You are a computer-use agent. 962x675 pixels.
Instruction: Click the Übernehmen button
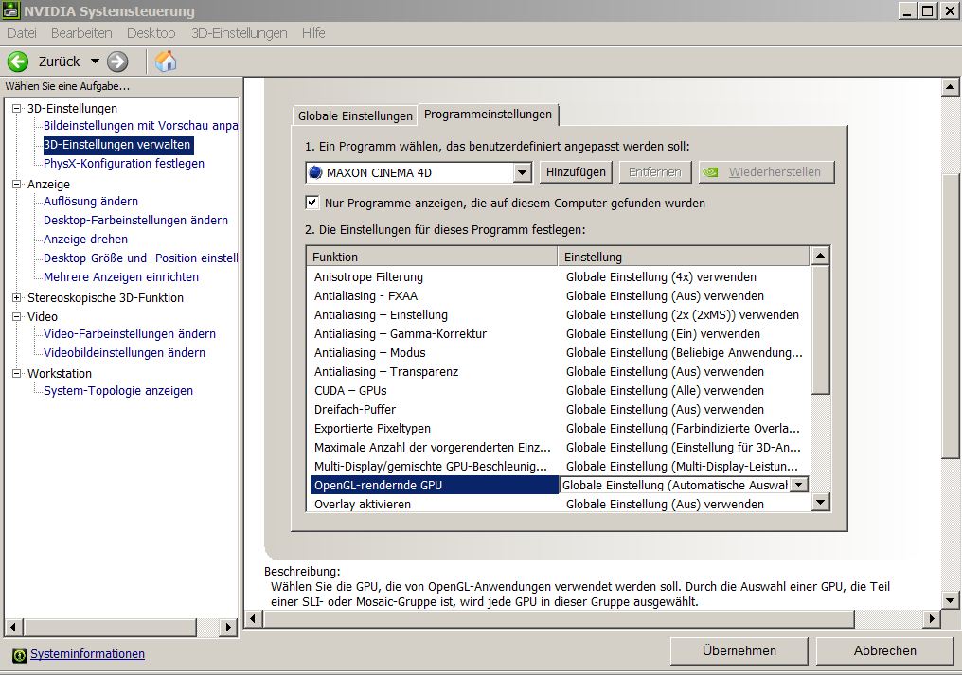click(x=739, y=651)
